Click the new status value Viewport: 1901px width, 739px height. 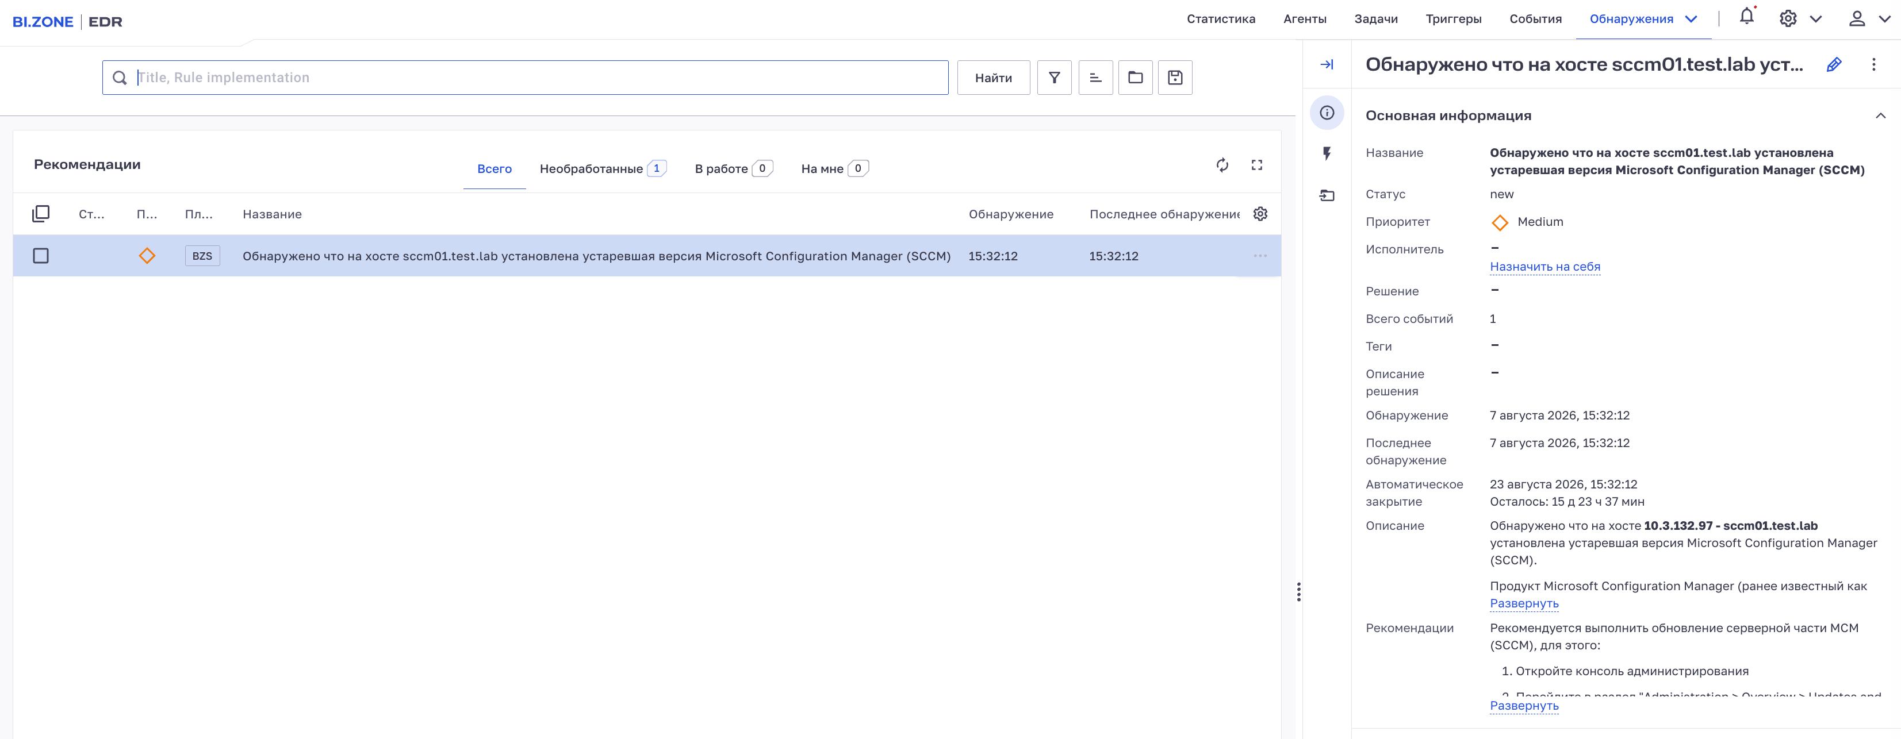(x=1502, y=195)
